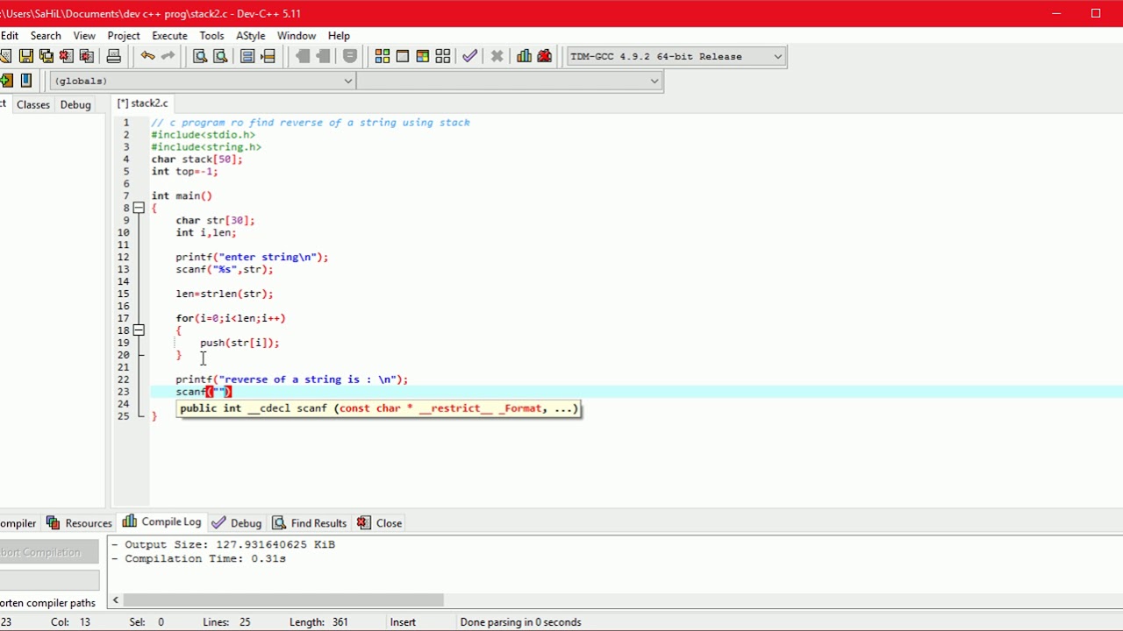Click the Compile & Run toolbar icon
1123x631 pixels.
click(x=423, y=56)
